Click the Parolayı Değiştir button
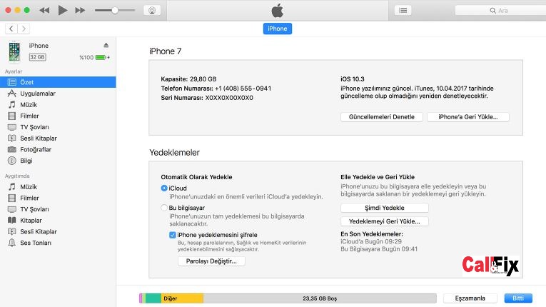Image resolution: width=546 pixels, height=307 pixels. coord(211,261)
